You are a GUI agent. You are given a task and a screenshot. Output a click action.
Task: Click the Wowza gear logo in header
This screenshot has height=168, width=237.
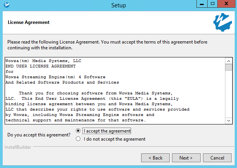click(222, 22)
